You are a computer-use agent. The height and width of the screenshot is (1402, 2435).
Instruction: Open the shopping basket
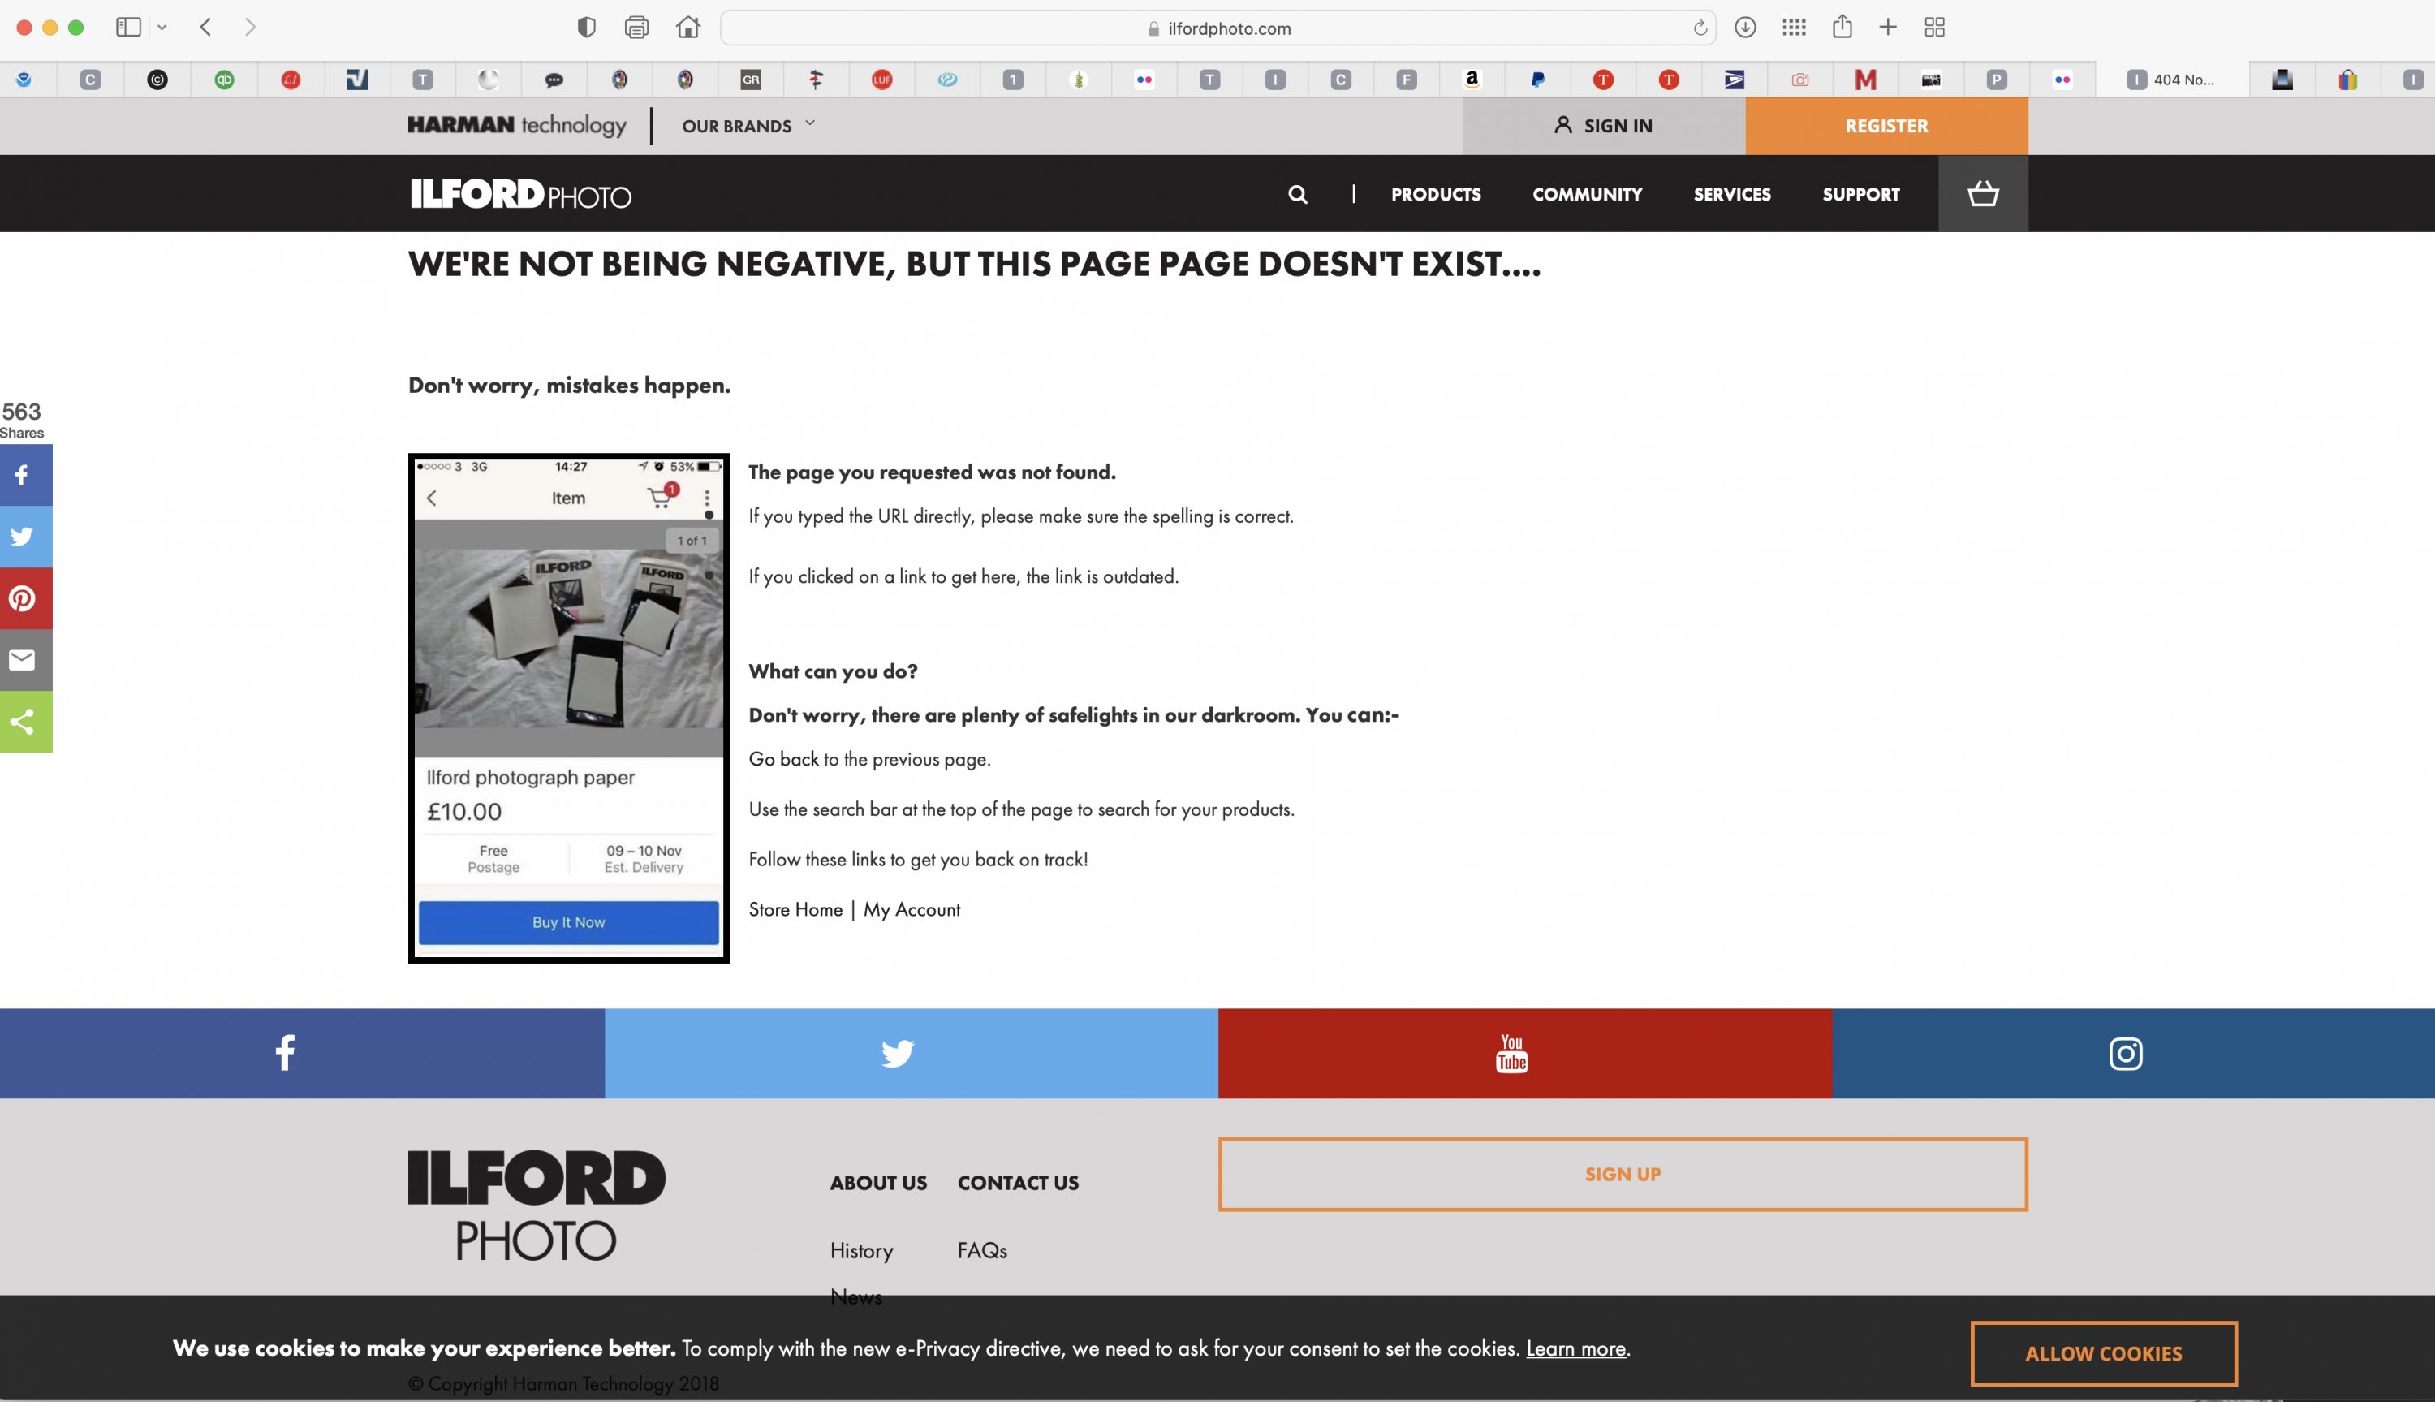[1983, 193]
